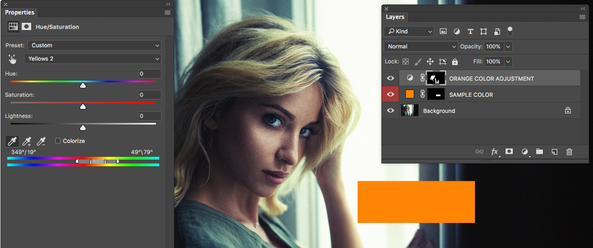The width and height of the screenshot is (593, 248).
Task: Open the Kind layer filter dropdown
Action: (409, 31)
